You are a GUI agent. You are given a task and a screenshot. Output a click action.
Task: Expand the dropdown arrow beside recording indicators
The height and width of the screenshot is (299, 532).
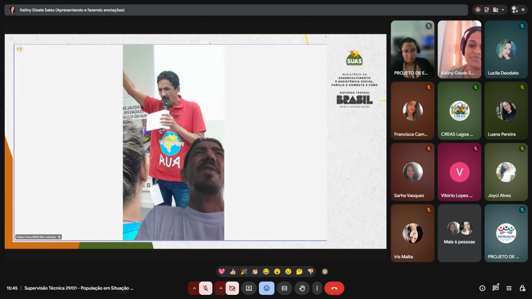503,10
